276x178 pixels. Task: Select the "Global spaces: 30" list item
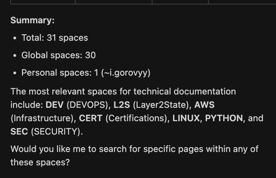click(58, 55)
